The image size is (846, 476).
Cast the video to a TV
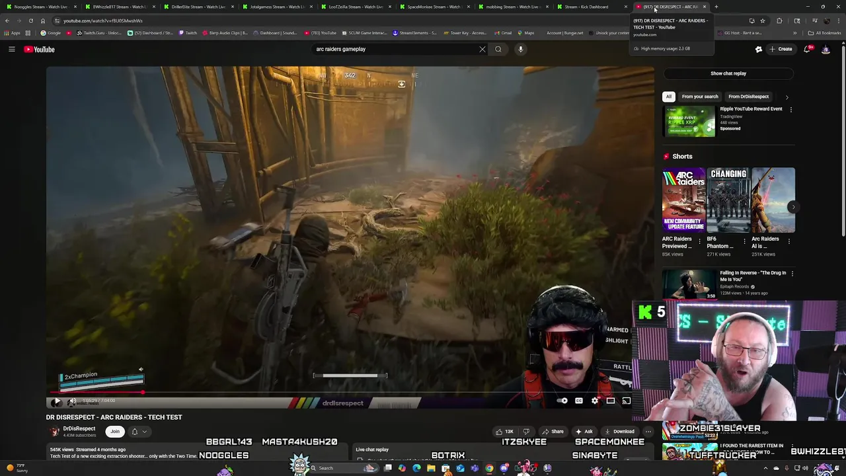point(626,401)
